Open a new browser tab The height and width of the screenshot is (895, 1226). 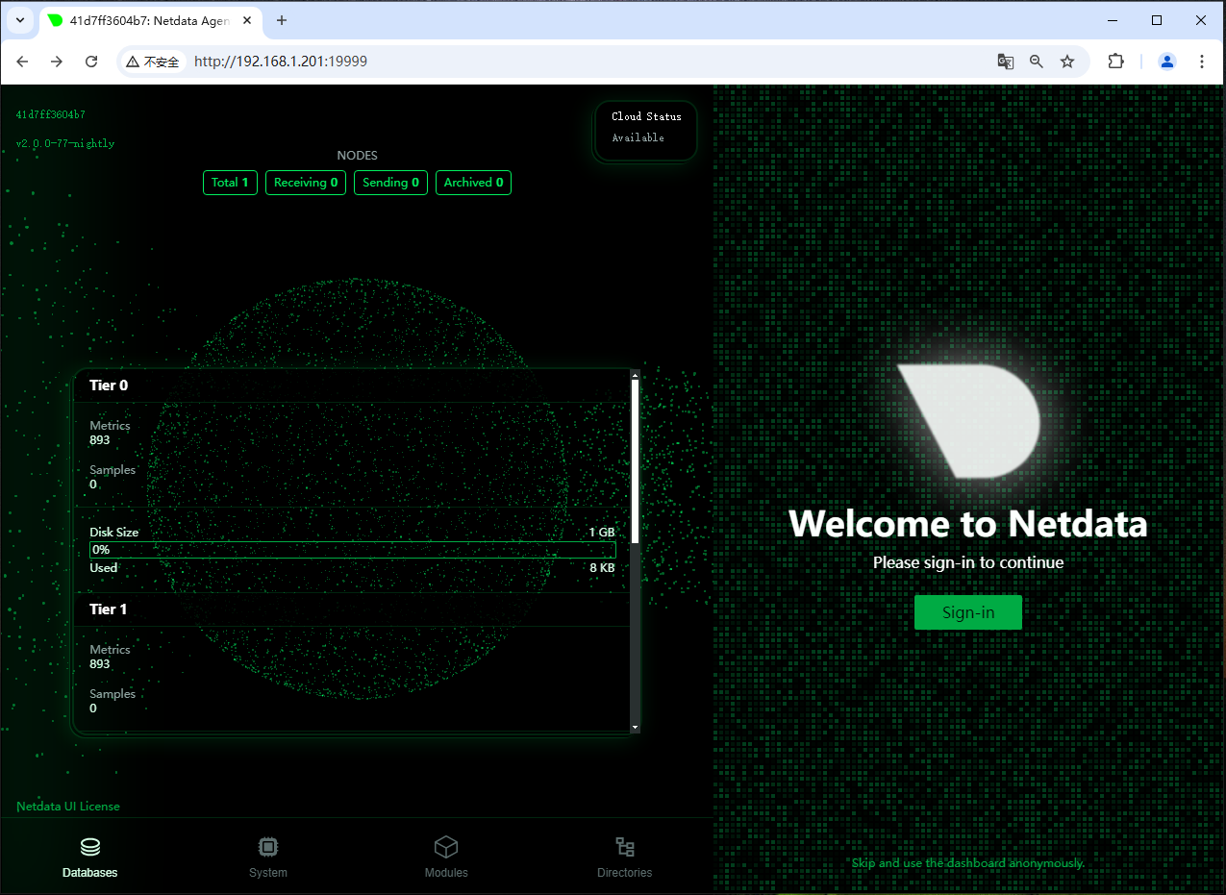point(282,20)
